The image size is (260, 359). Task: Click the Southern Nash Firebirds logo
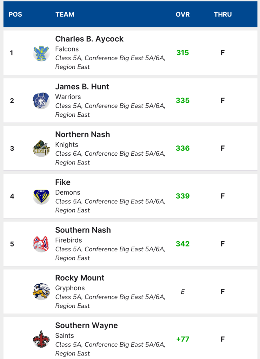(41, 244)
